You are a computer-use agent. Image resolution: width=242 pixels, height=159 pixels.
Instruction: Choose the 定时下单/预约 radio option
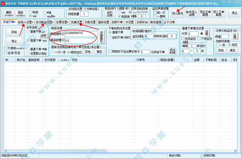click(110, 37)
